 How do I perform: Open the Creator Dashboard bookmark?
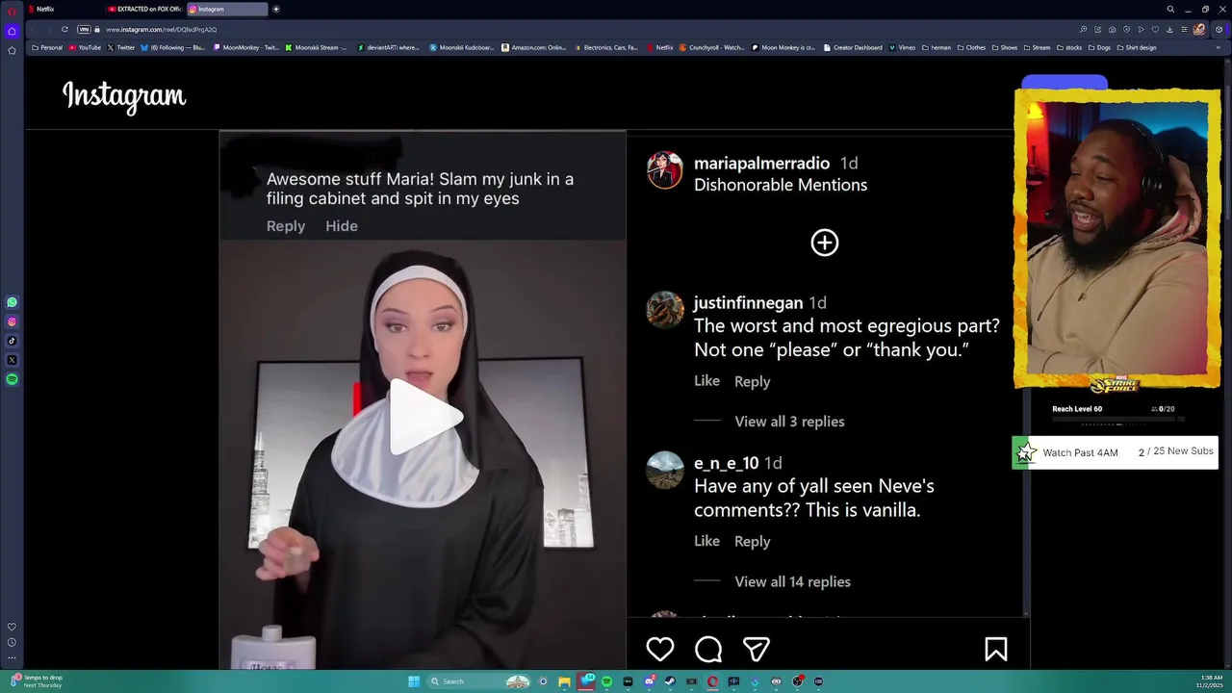853,47
